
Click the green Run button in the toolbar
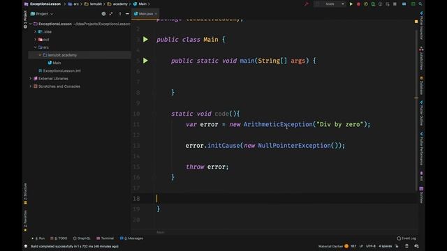coord(351,4)
